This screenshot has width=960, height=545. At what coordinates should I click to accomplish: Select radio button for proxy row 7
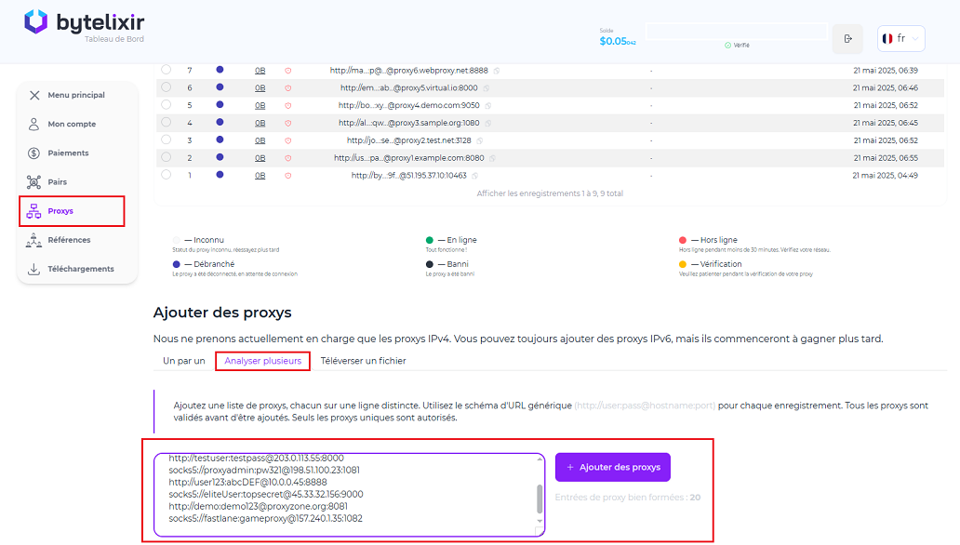(x=166, y=70)
